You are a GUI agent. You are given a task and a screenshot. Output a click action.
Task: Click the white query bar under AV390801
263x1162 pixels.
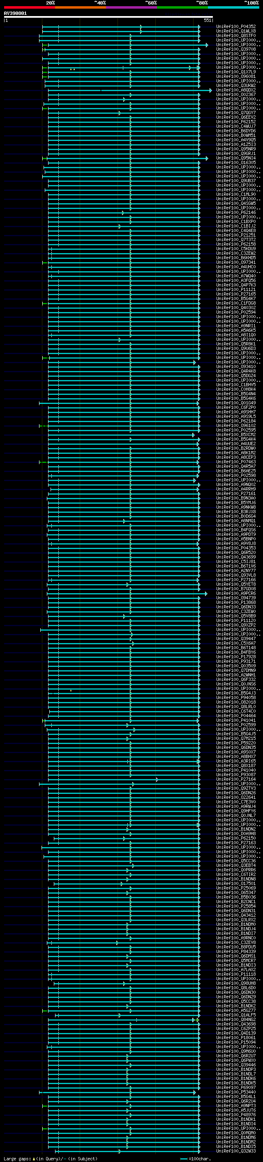tap(108, 17)
